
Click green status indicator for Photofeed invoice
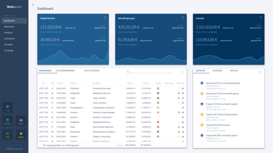(x=158, y=88)
